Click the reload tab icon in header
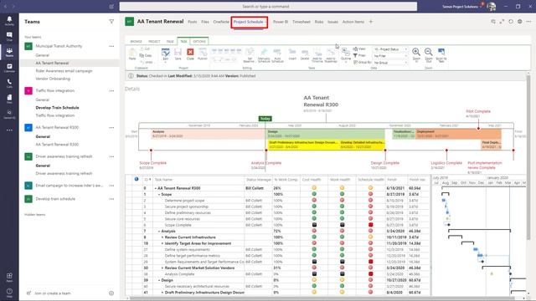Image resolution: width=536 pixels, height=301 pixels. click(x=511, y=22)
